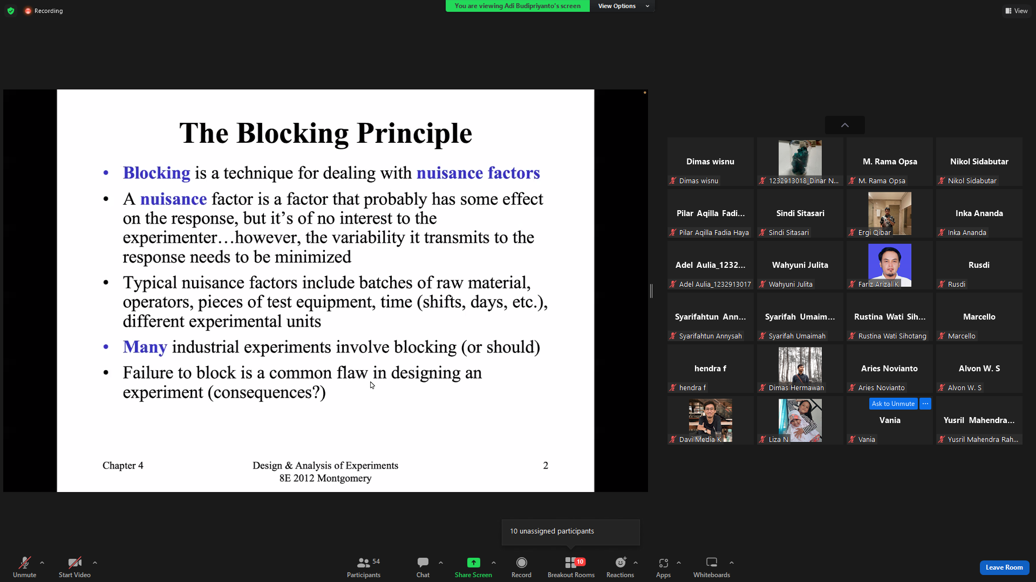Open the more options dots on Vania's tile
The height and width of the screenshot is (582, 1036).
pyautogui.click(x=925, y=404)
